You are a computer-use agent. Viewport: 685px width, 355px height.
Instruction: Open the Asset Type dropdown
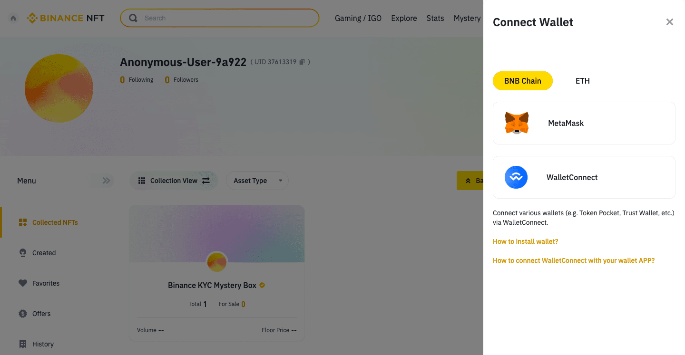click(257, 181)
